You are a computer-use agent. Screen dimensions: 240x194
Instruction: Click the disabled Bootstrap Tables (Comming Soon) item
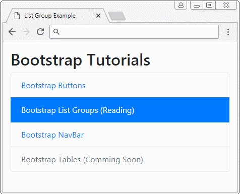click(120, 159)
